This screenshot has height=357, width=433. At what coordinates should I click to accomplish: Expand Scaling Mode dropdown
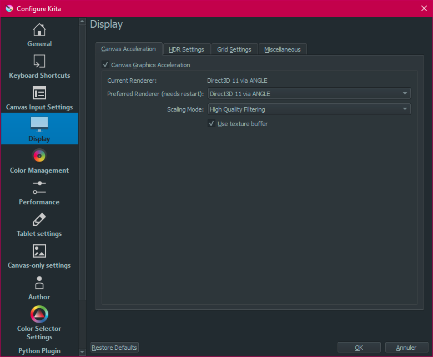coord(309,109)
